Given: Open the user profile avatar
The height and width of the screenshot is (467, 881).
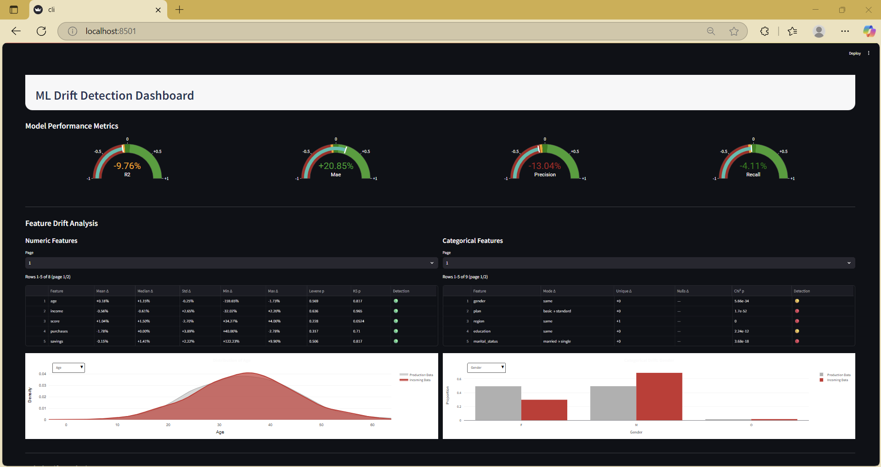Looking at the screenshot, I should tap(819, 31).
